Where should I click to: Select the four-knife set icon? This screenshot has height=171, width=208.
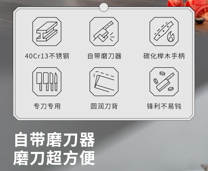pyautogui.click(x=47, y=82)
